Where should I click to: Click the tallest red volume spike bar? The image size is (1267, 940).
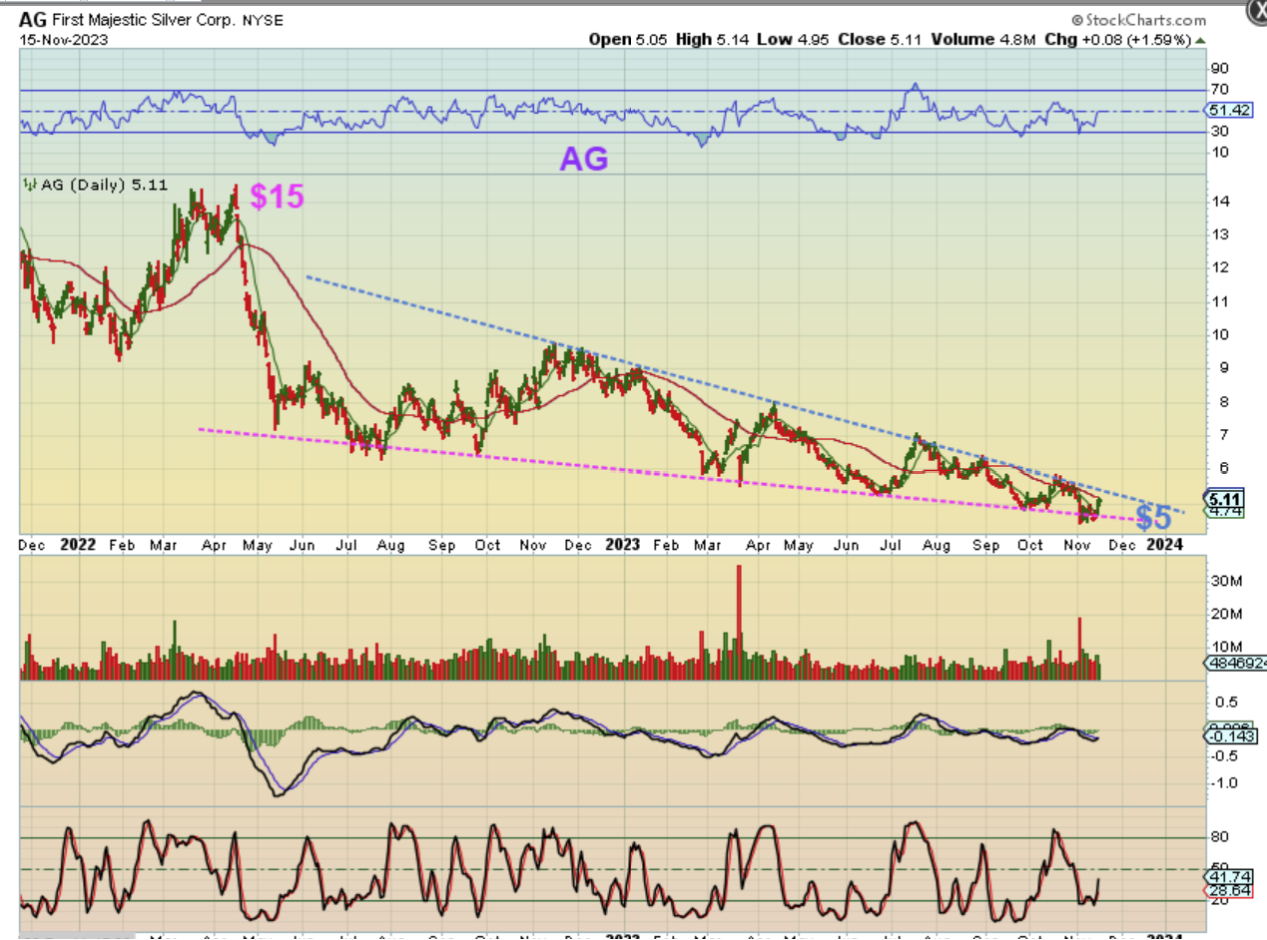pyautogui.click(x=739, y=621)
